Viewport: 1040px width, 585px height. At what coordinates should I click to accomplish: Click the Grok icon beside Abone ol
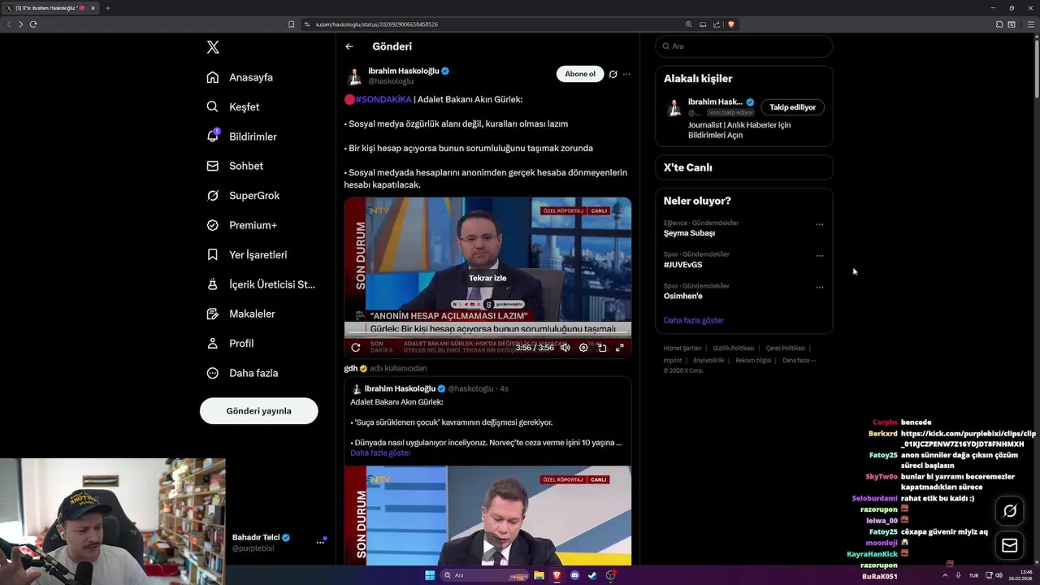(613, 74)
